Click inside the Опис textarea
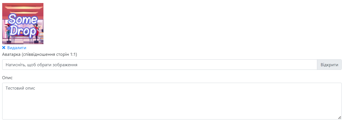345x122 pixels. pyautogui.click(x=172, y=101)
